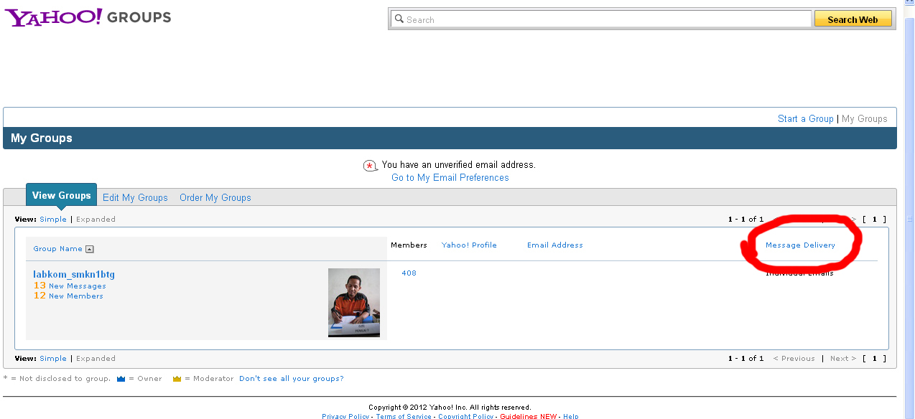Sort by the Group Name column header
The height and width of the screenshot is (419, 915).
57,249
